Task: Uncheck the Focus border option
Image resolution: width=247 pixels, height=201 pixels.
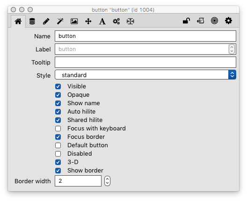Action: click(58, 137)
